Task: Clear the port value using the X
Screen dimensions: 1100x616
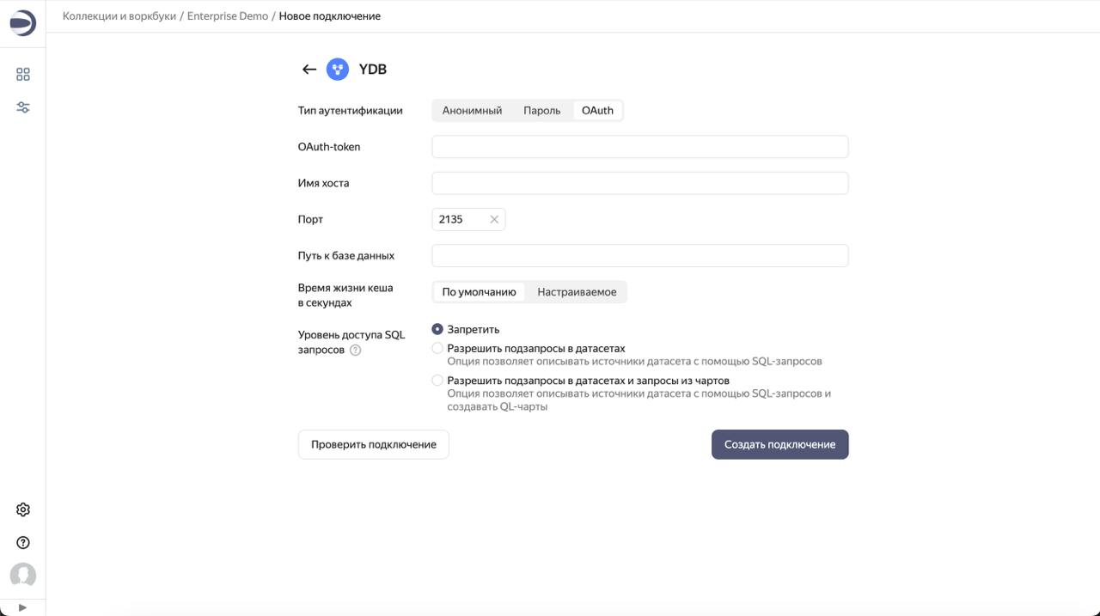Action: coord(494,219)
